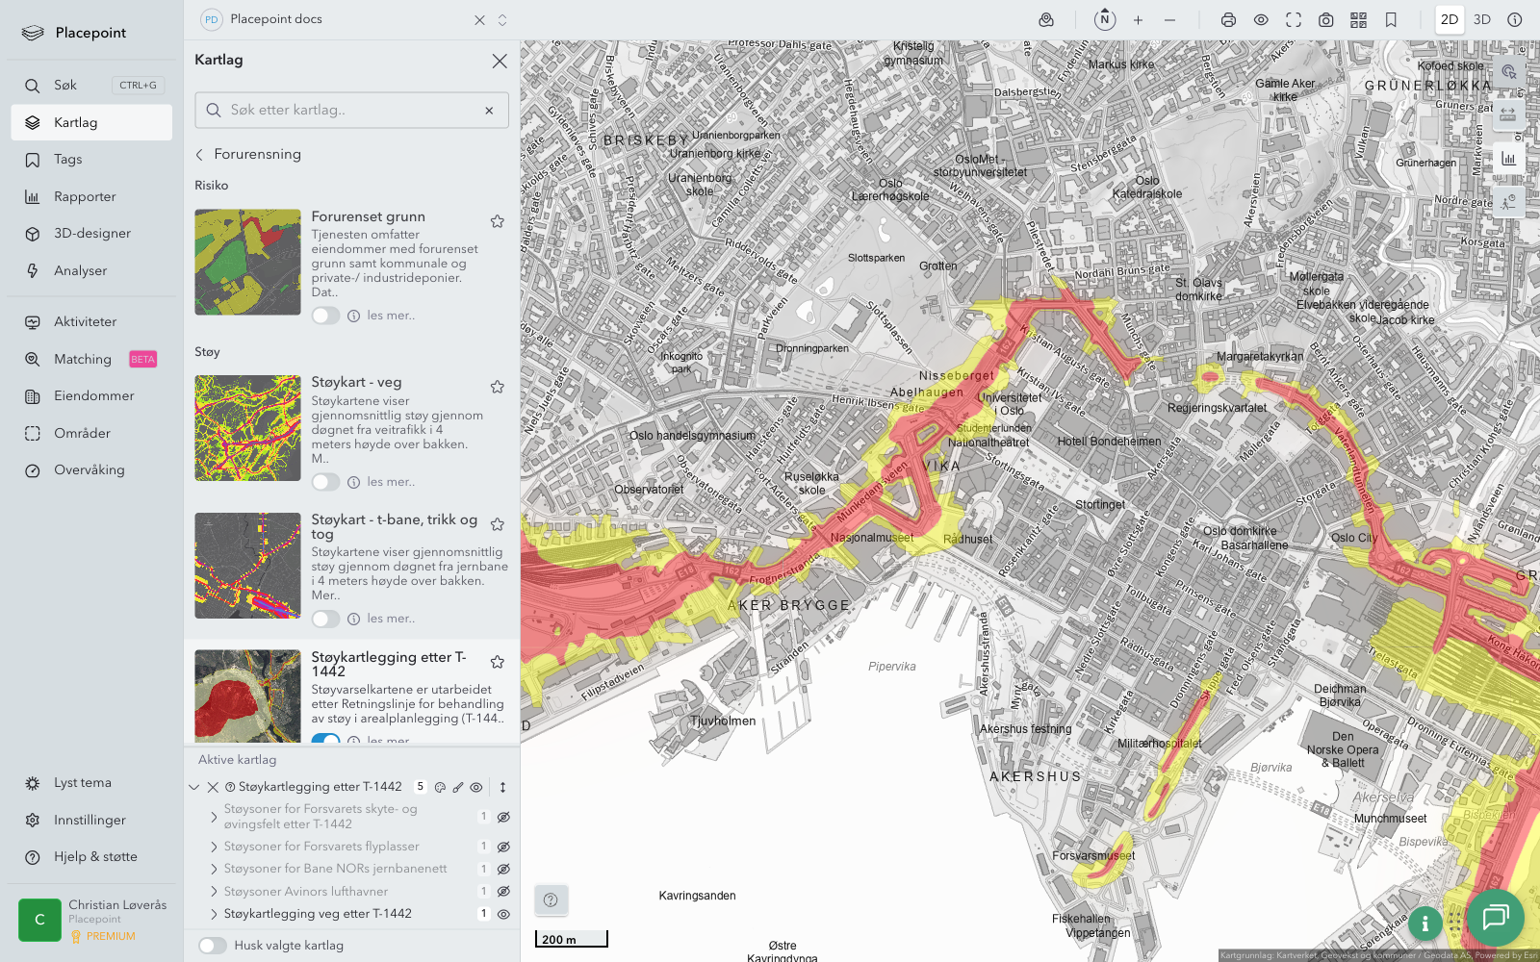Favorite the Støykart - veg layer
The image size is (1540, 962).
pos(498,387)
